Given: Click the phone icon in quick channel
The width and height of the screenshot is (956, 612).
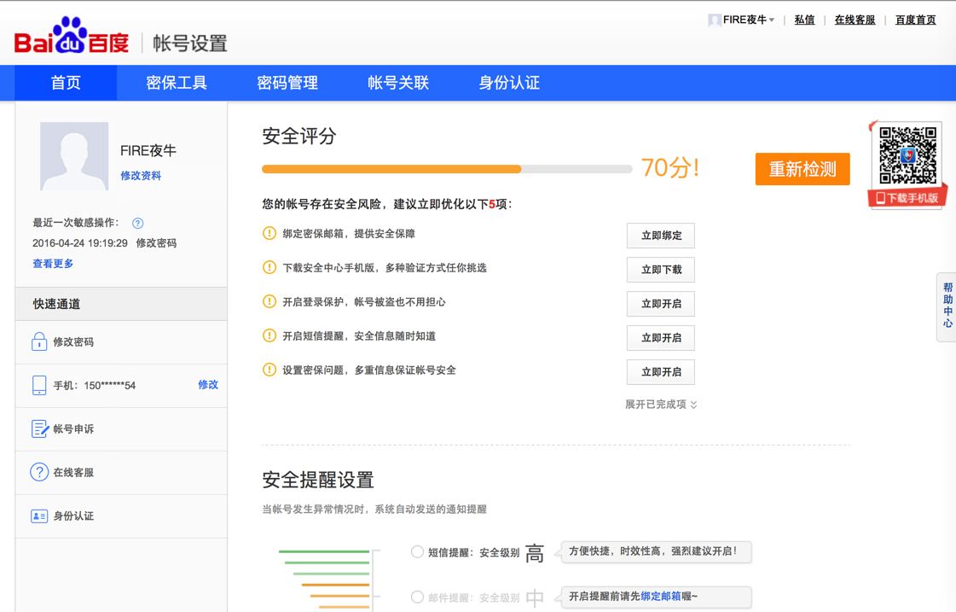Looking at the screenshot, I should 39,386.
